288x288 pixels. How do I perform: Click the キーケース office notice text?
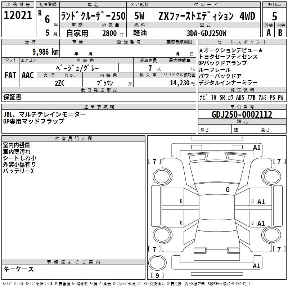click(18, 269)
